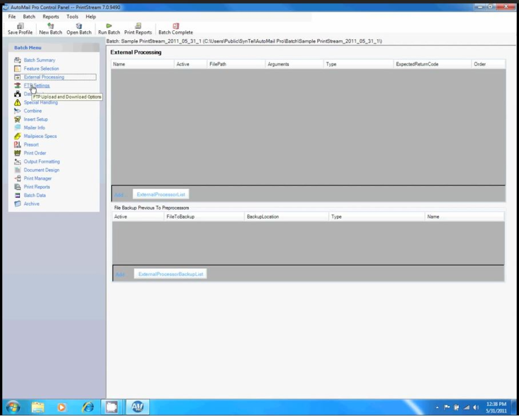Open the ExternalProcessorList dropdown

(160, 194)
